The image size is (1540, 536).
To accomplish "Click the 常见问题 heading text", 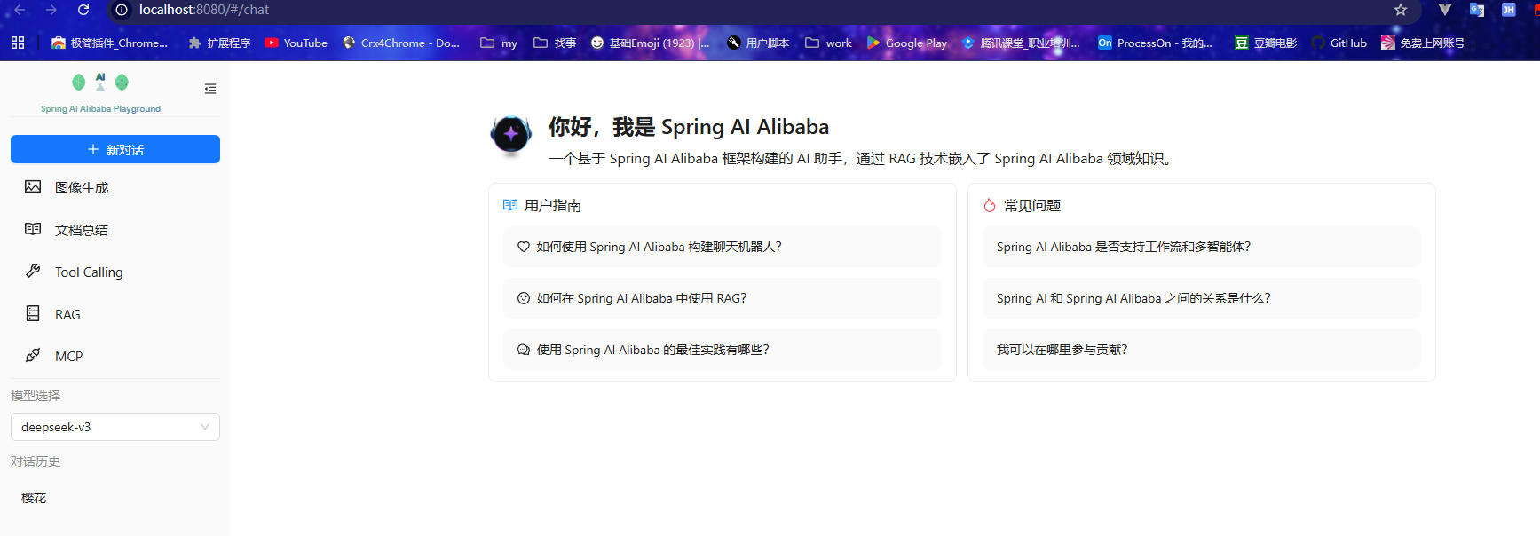I will pos(1032,205).
